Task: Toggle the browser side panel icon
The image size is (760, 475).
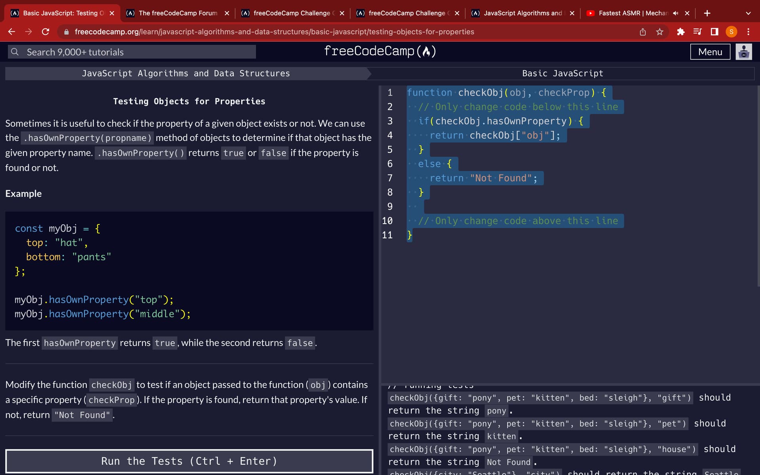Action: point(714,32)
